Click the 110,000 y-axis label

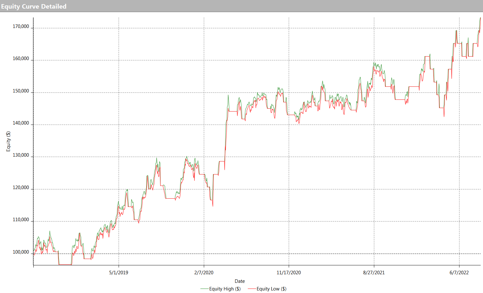click(x=21, y=220)
